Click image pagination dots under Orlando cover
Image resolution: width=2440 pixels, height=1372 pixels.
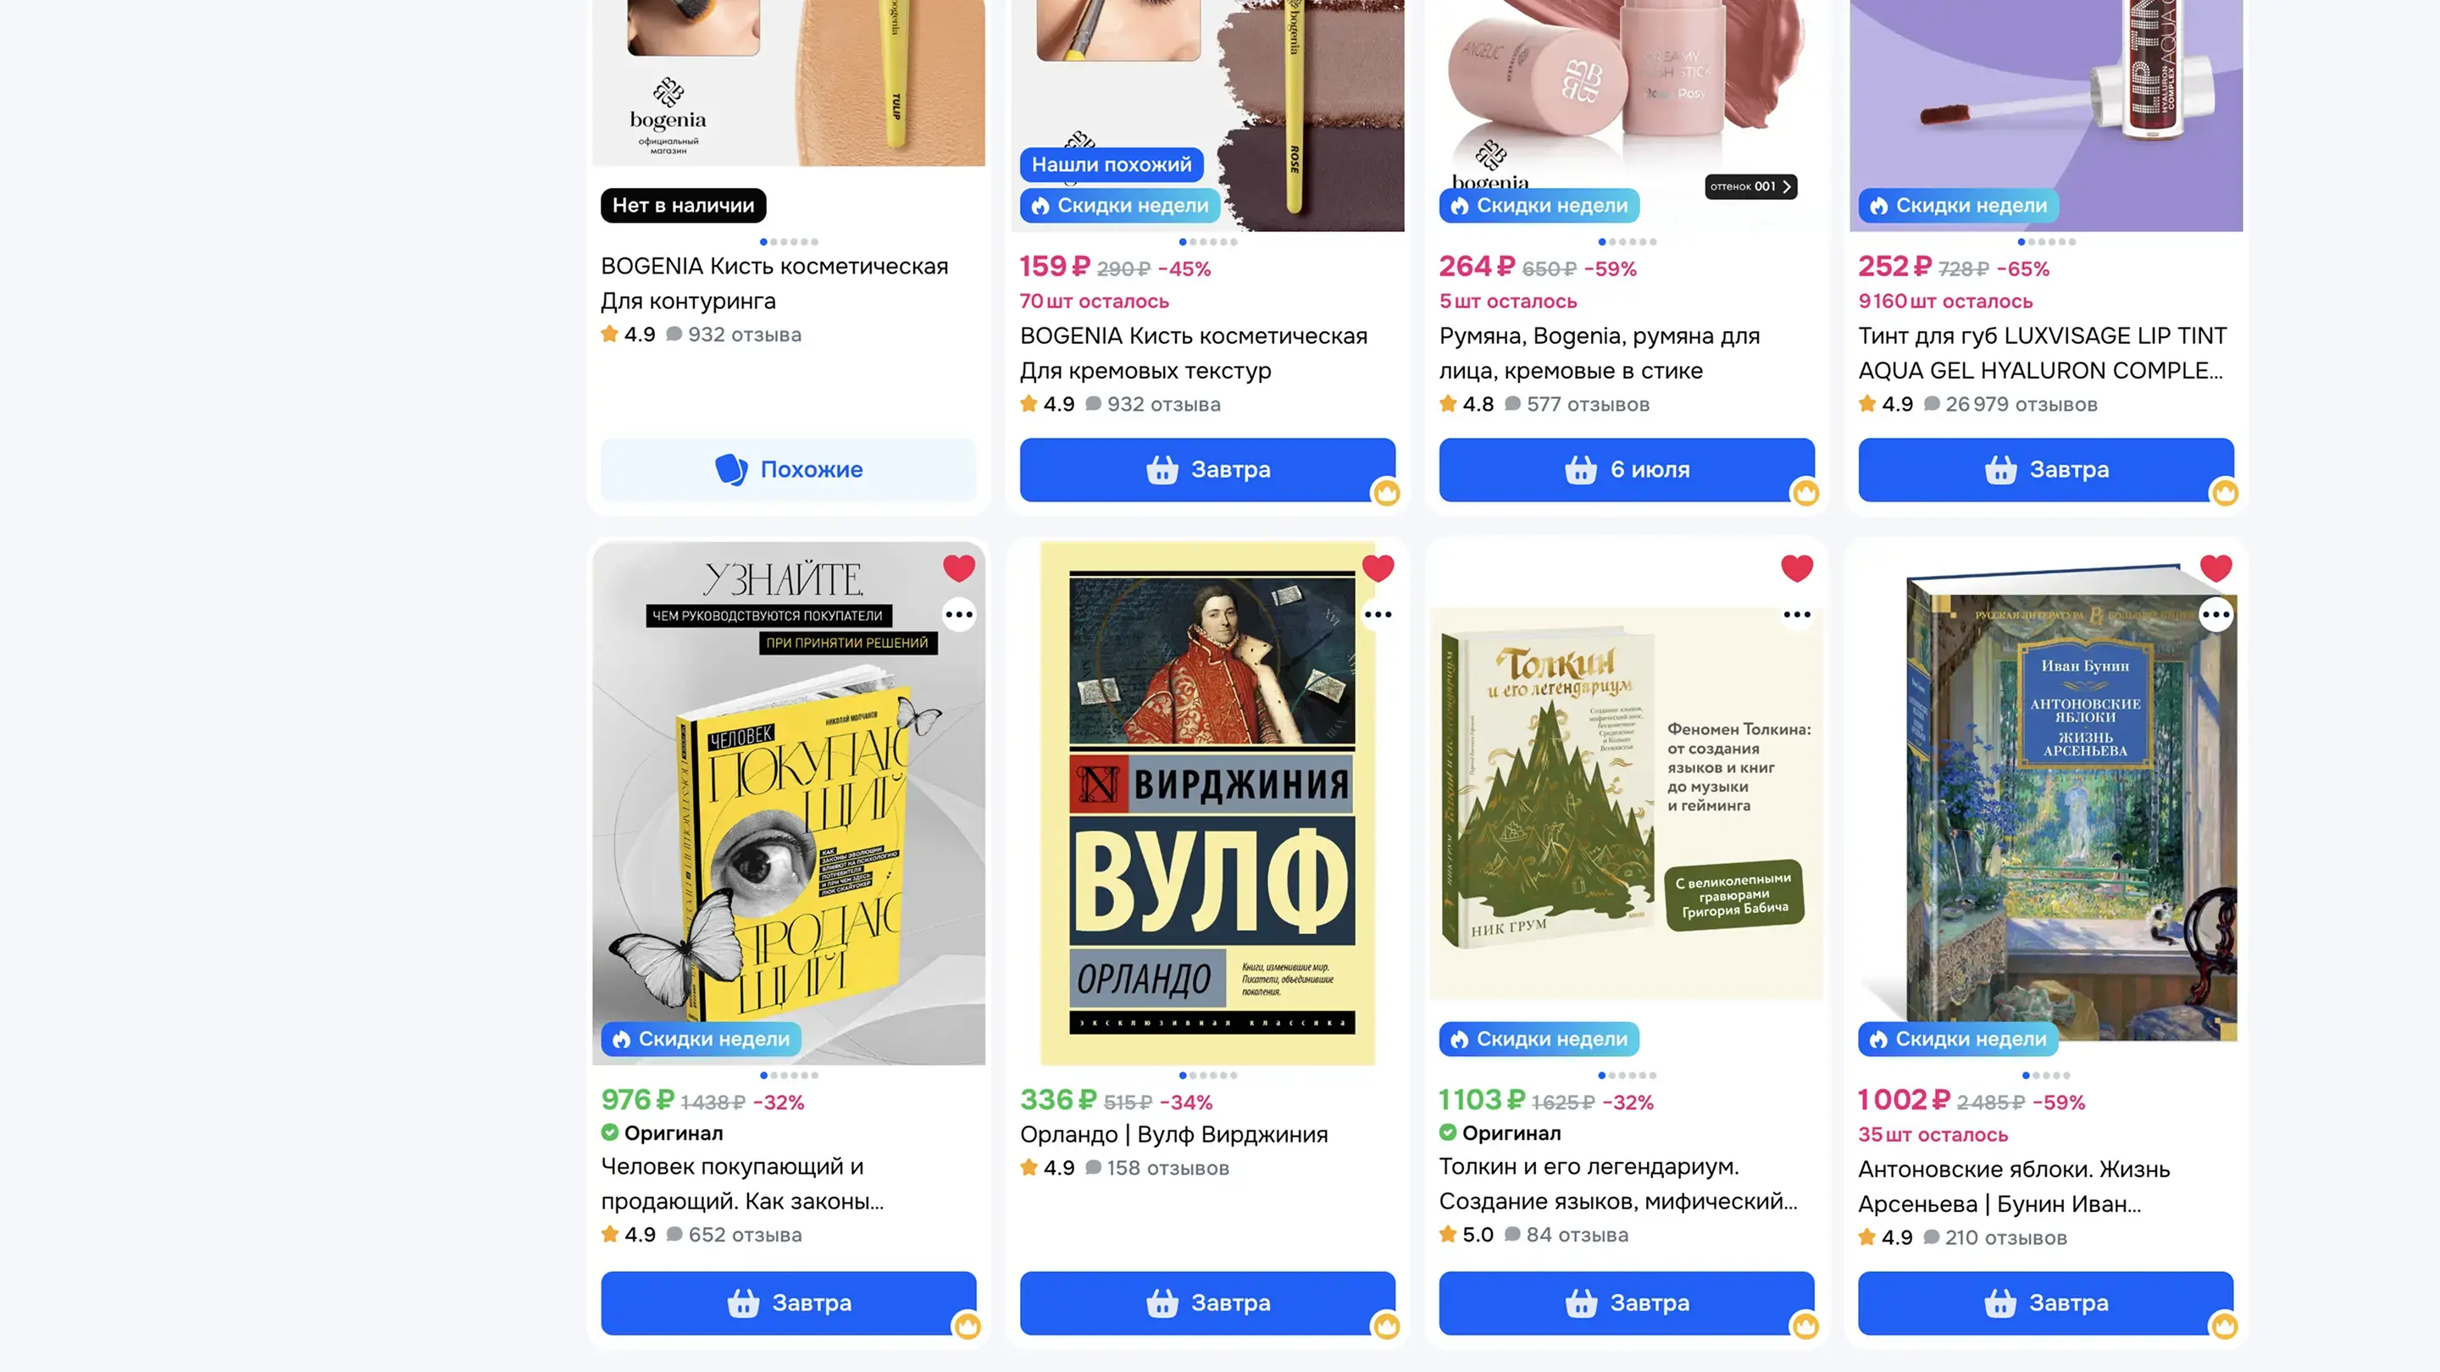click(1207, 1075)
